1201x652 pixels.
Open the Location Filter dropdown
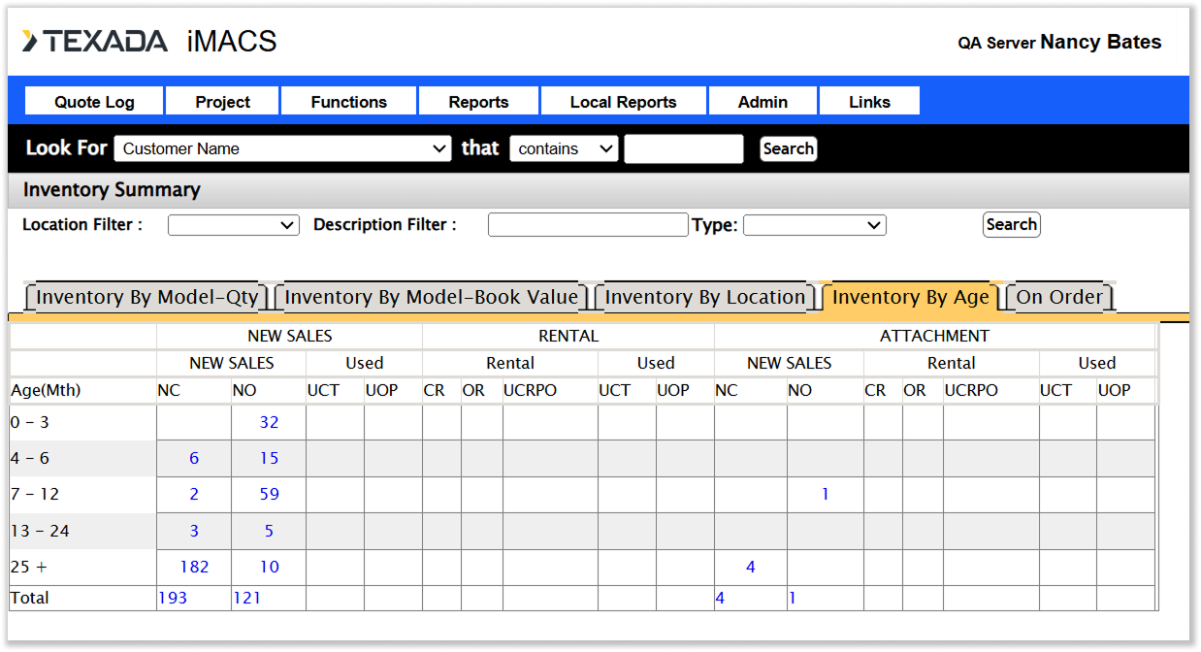point(233,225)
